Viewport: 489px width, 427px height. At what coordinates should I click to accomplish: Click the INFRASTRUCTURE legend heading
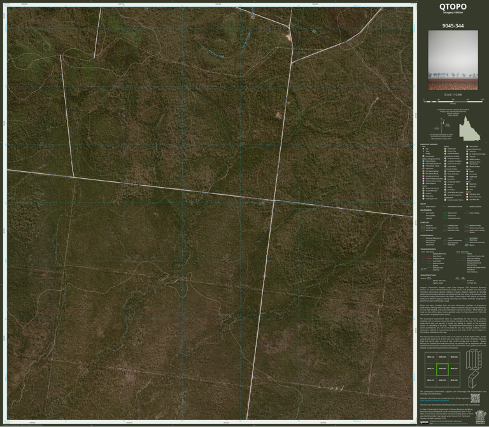pyautogui.click(x=428, y=275)
